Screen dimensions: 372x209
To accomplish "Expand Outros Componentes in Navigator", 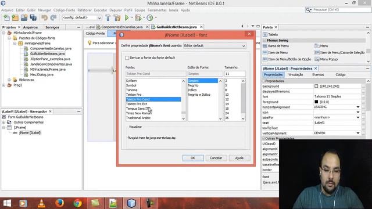I will click(4, 122).
